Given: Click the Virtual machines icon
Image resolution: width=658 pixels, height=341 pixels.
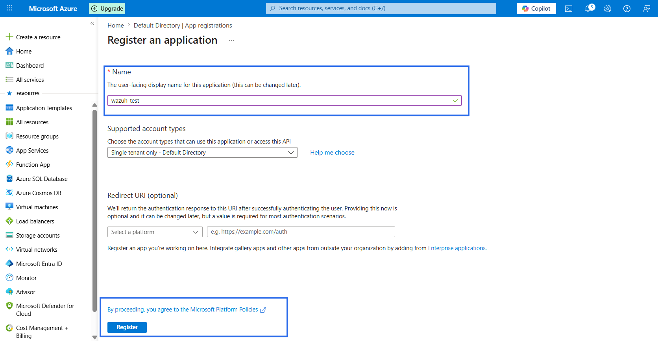Looking at the screenshot, I should point(9,207).
